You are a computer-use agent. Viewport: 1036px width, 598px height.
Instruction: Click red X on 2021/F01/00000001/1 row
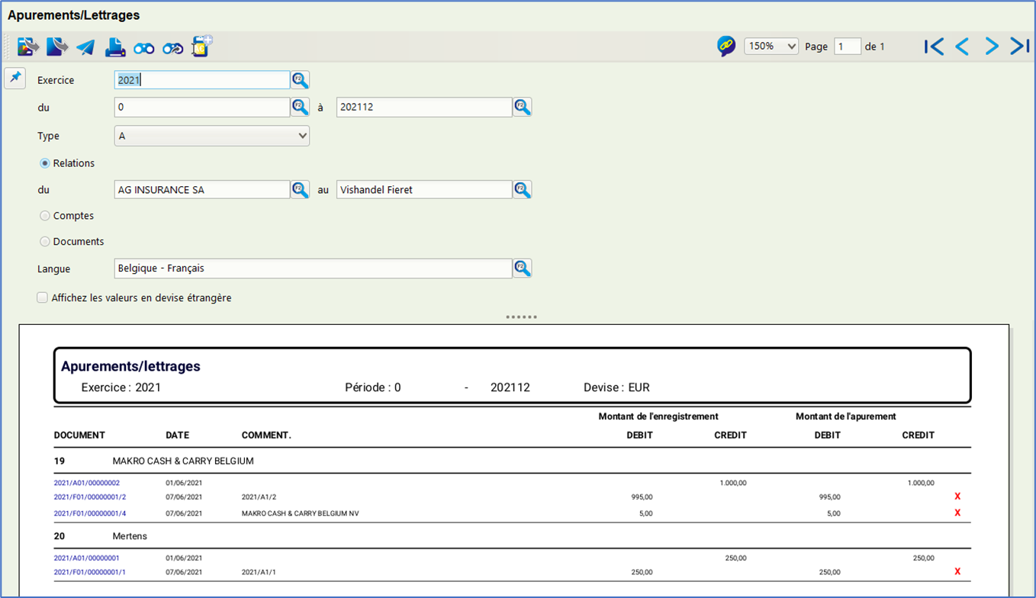pyautogui.click(x=957, y=572)
